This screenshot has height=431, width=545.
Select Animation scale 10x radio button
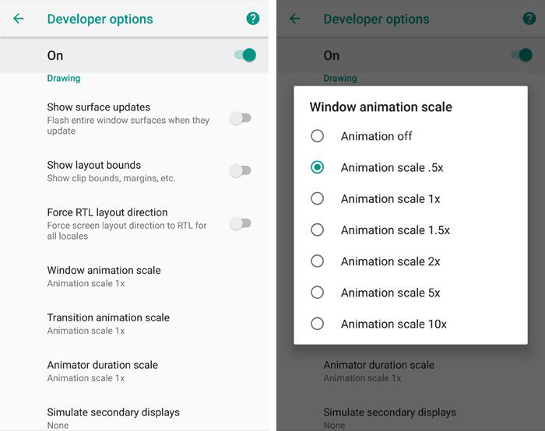coord(317,324)
